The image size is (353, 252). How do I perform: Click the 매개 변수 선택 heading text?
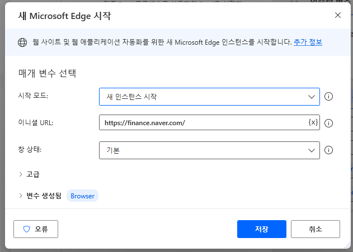(x=48, y=73)
